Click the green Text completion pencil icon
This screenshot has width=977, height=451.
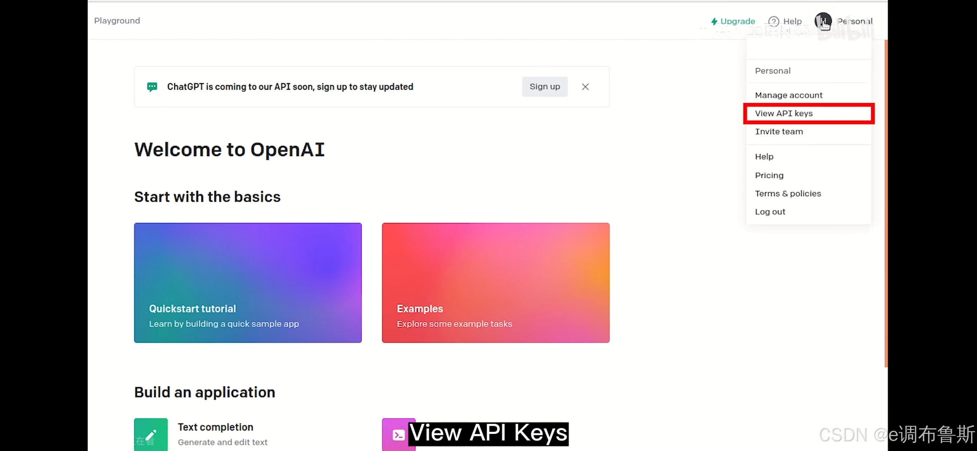pos(151,434)
